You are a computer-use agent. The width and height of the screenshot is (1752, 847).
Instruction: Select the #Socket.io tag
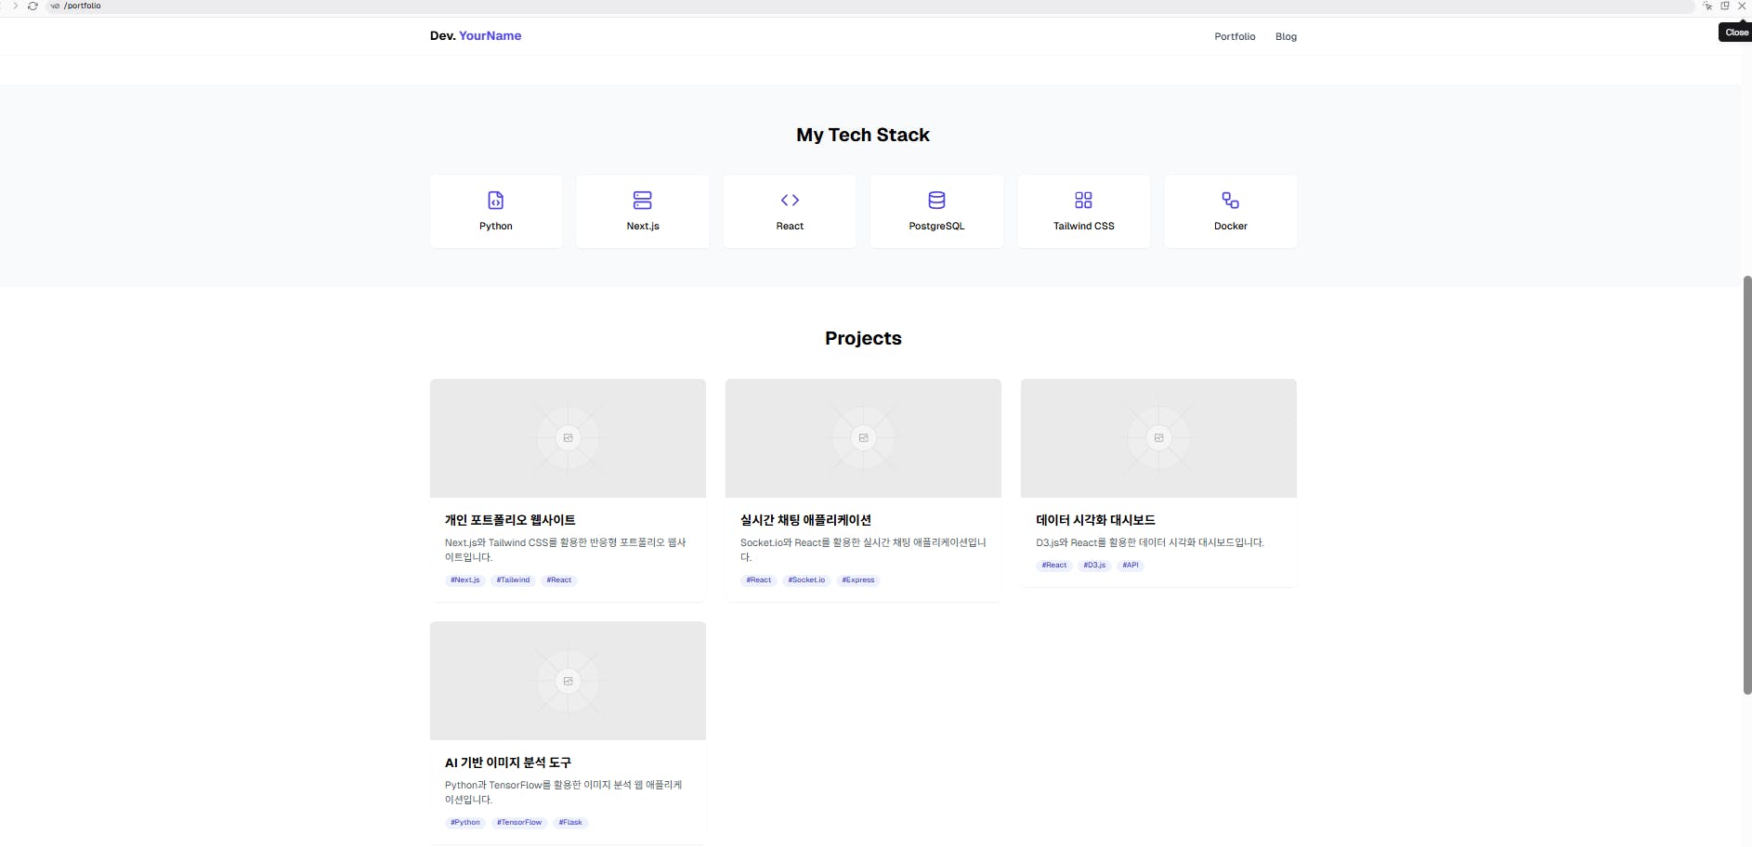(x=806, y=580)
